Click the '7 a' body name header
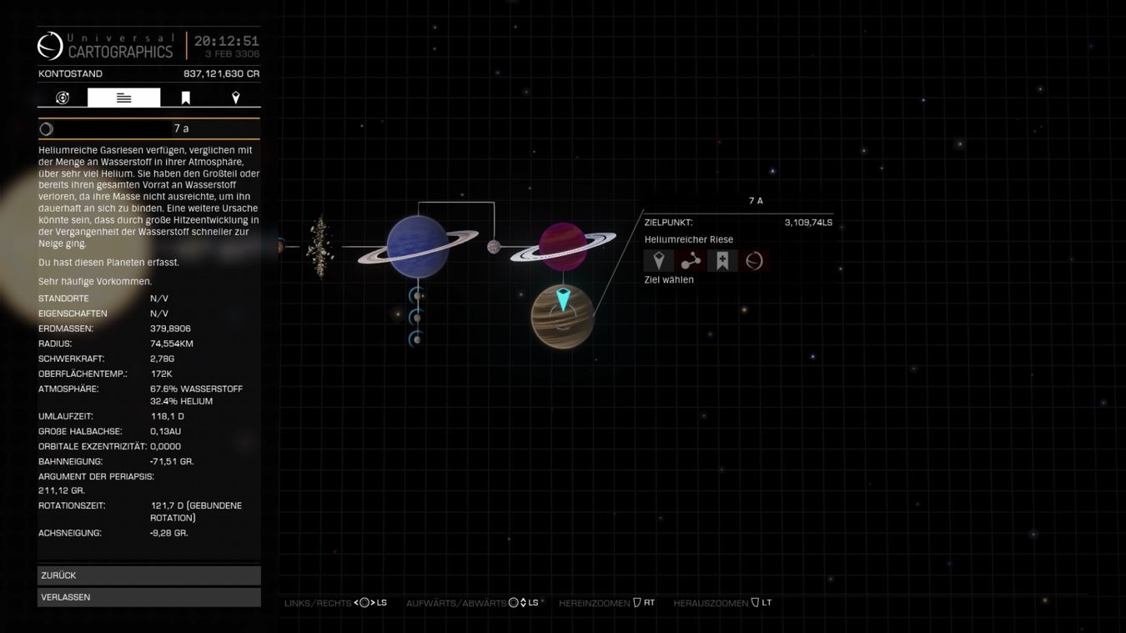 click(181, 128)
